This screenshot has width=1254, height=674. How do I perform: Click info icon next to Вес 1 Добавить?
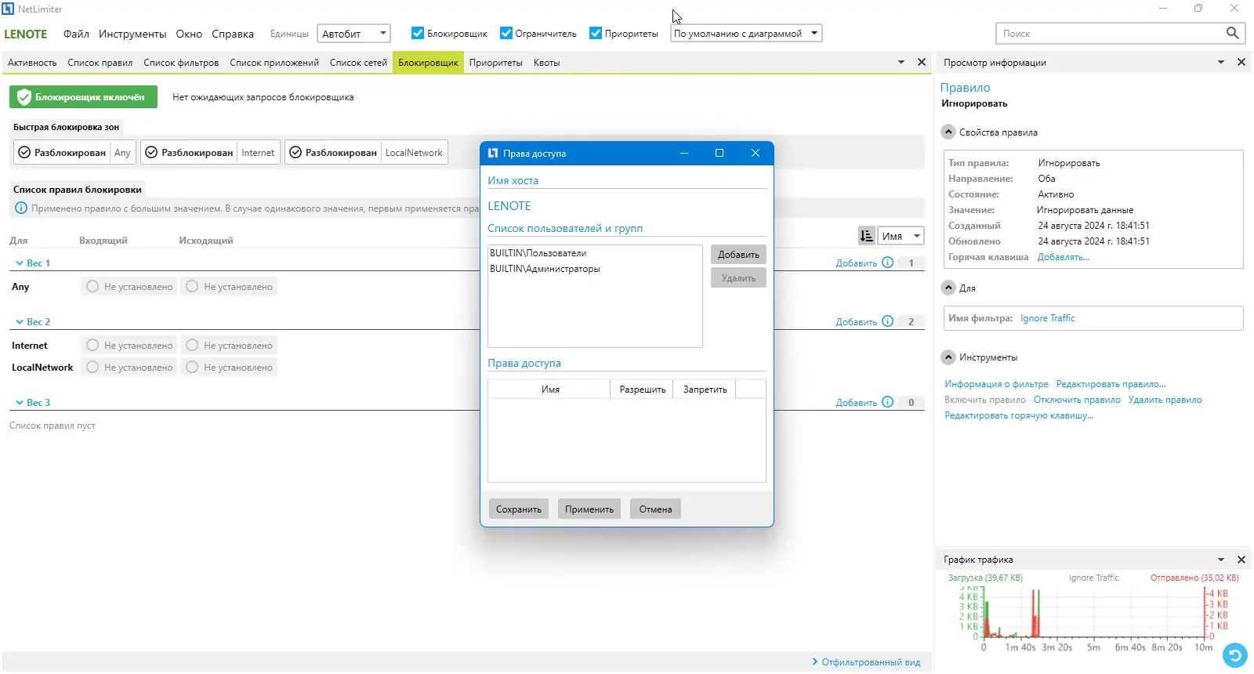pos(887,263)
